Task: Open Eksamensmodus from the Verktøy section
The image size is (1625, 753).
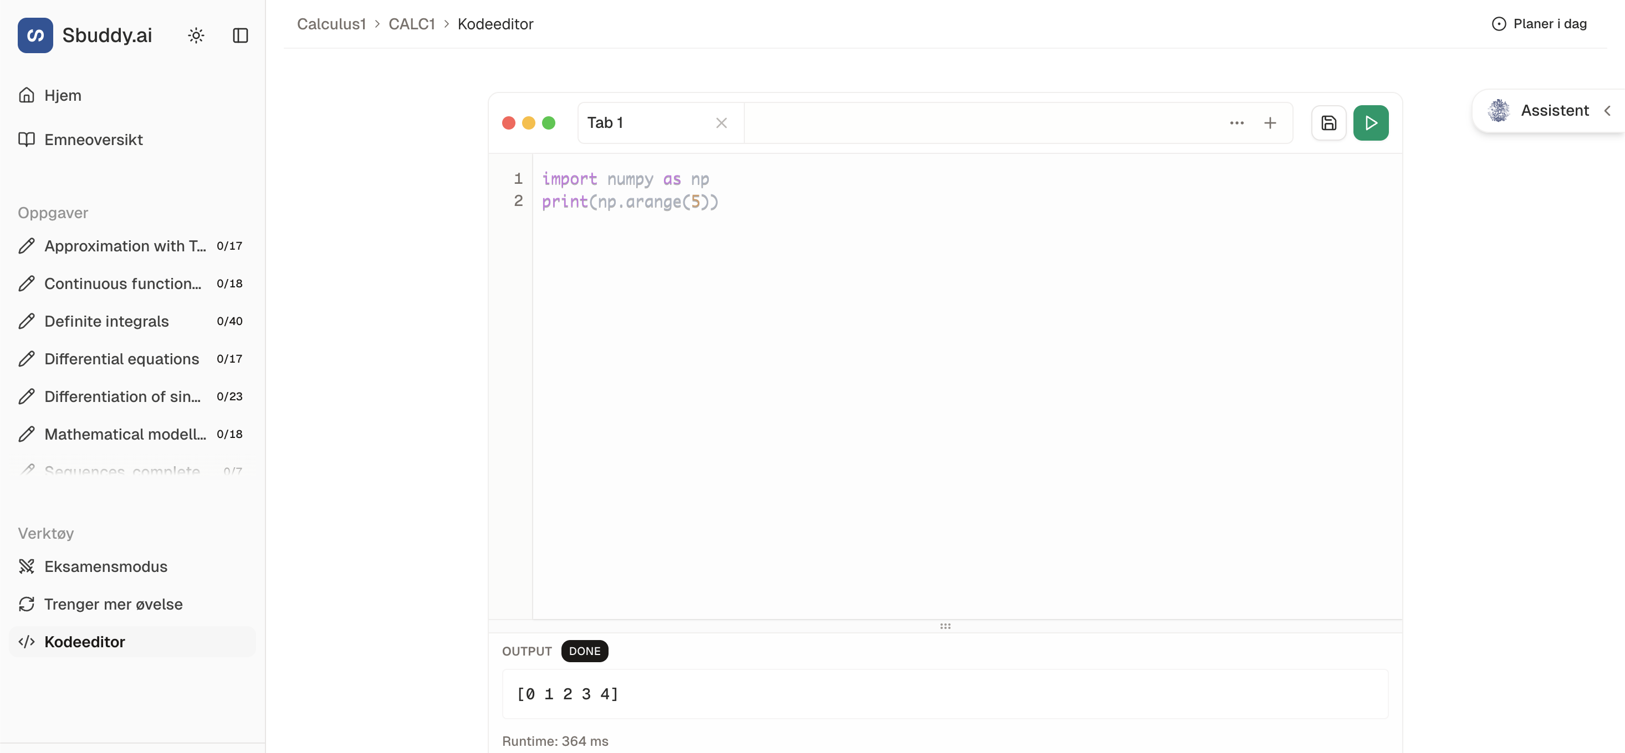Action: 105,566
